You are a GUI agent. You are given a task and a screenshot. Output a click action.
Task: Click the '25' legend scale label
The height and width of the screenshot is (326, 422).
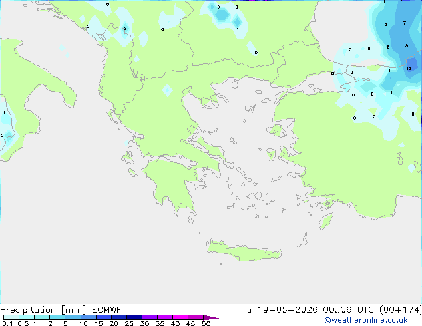tap(129, 323)
